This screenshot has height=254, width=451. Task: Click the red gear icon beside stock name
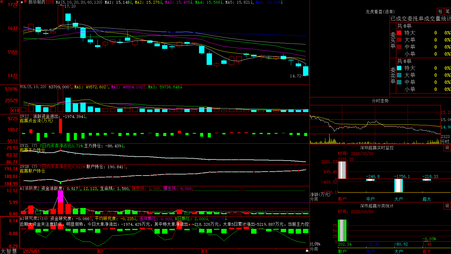coord(25,1)
